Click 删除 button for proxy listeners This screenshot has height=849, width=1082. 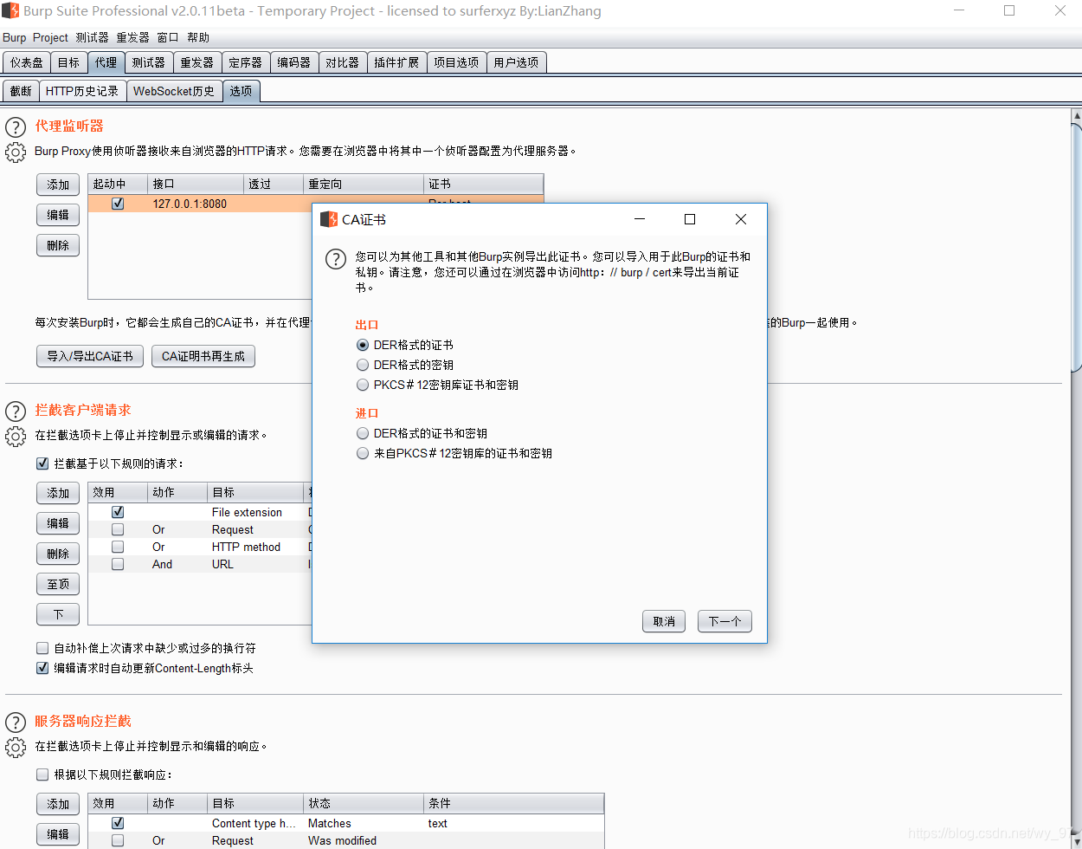tap(58, 245)
